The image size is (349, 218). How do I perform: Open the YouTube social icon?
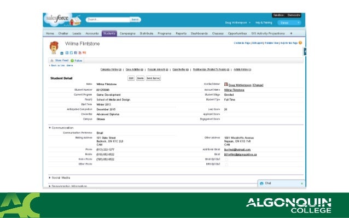80,53
